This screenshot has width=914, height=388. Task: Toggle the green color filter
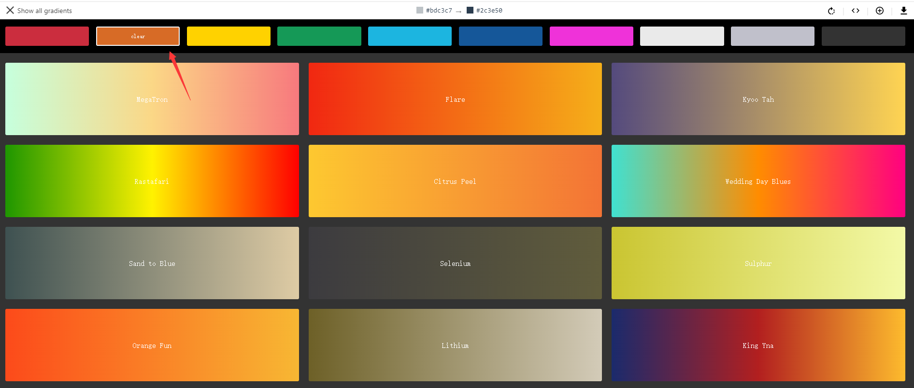click(319, 36)
